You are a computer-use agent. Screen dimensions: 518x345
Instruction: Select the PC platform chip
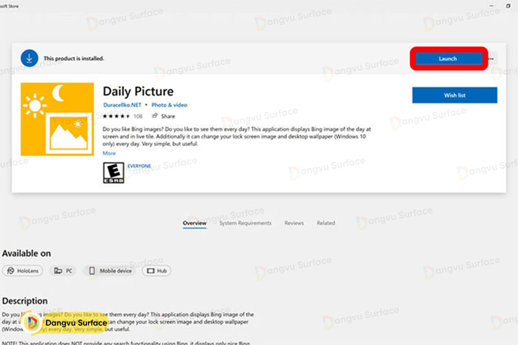tap(63, 271)
